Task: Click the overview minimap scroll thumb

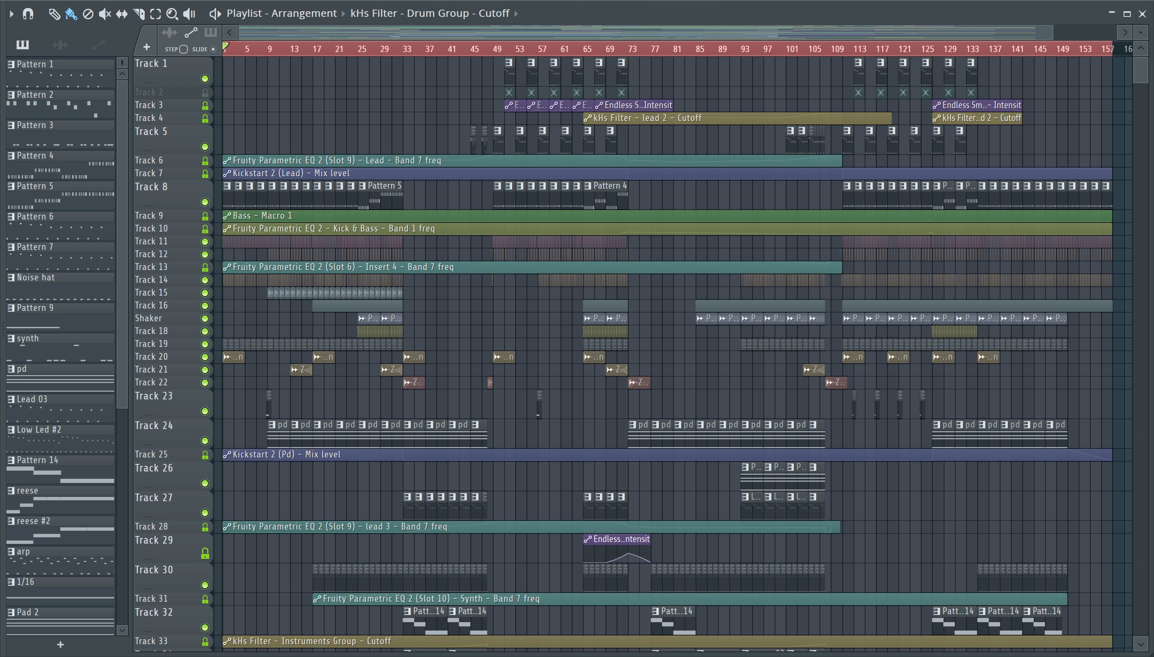Action: (646, 32)
